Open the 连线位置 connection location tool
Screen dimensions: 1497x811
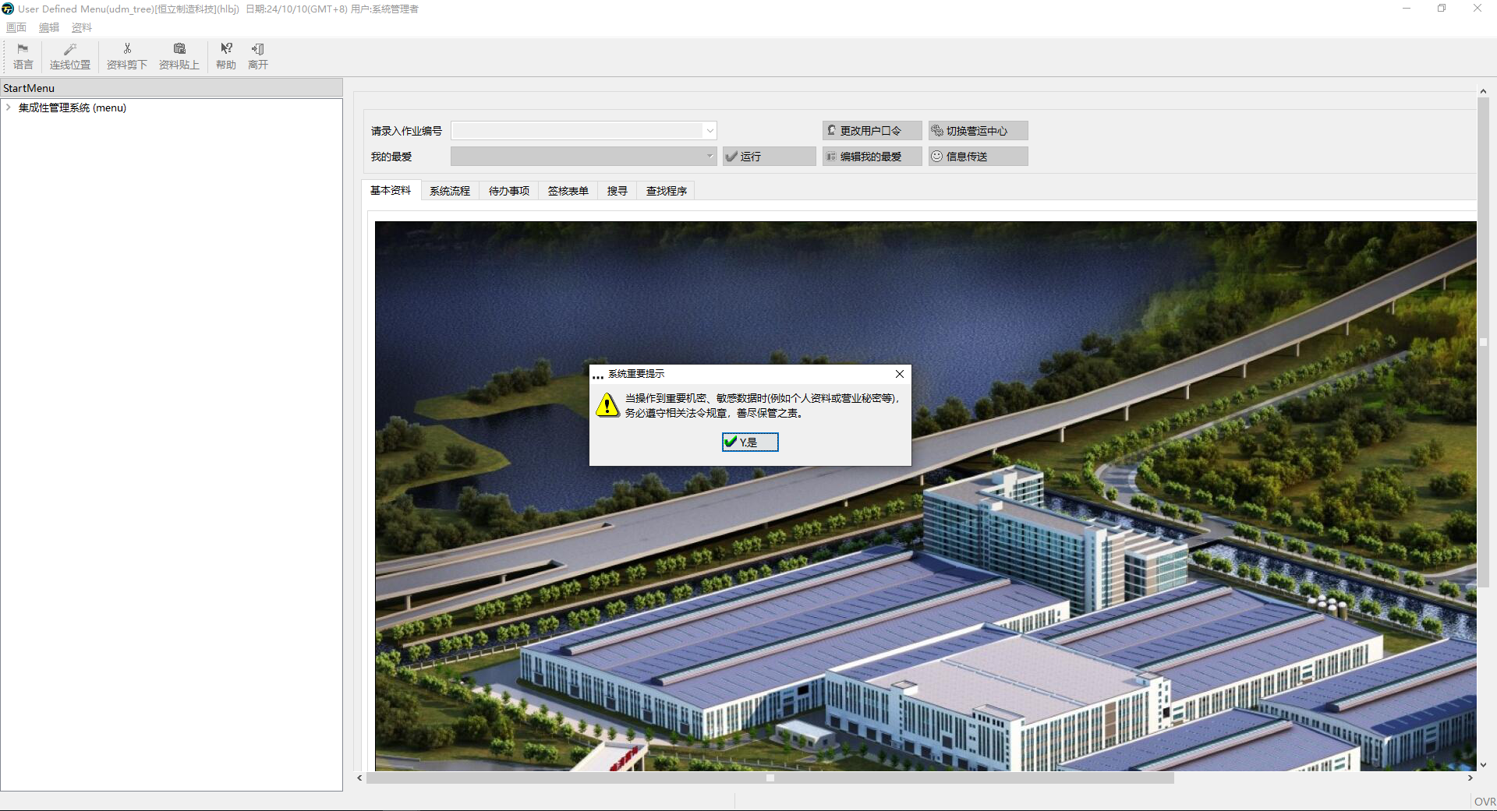[x=70, y=56]
